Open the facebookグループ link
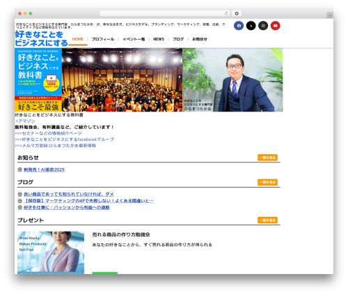The height and width of the screenshot is (295, 348). [64, 139]
